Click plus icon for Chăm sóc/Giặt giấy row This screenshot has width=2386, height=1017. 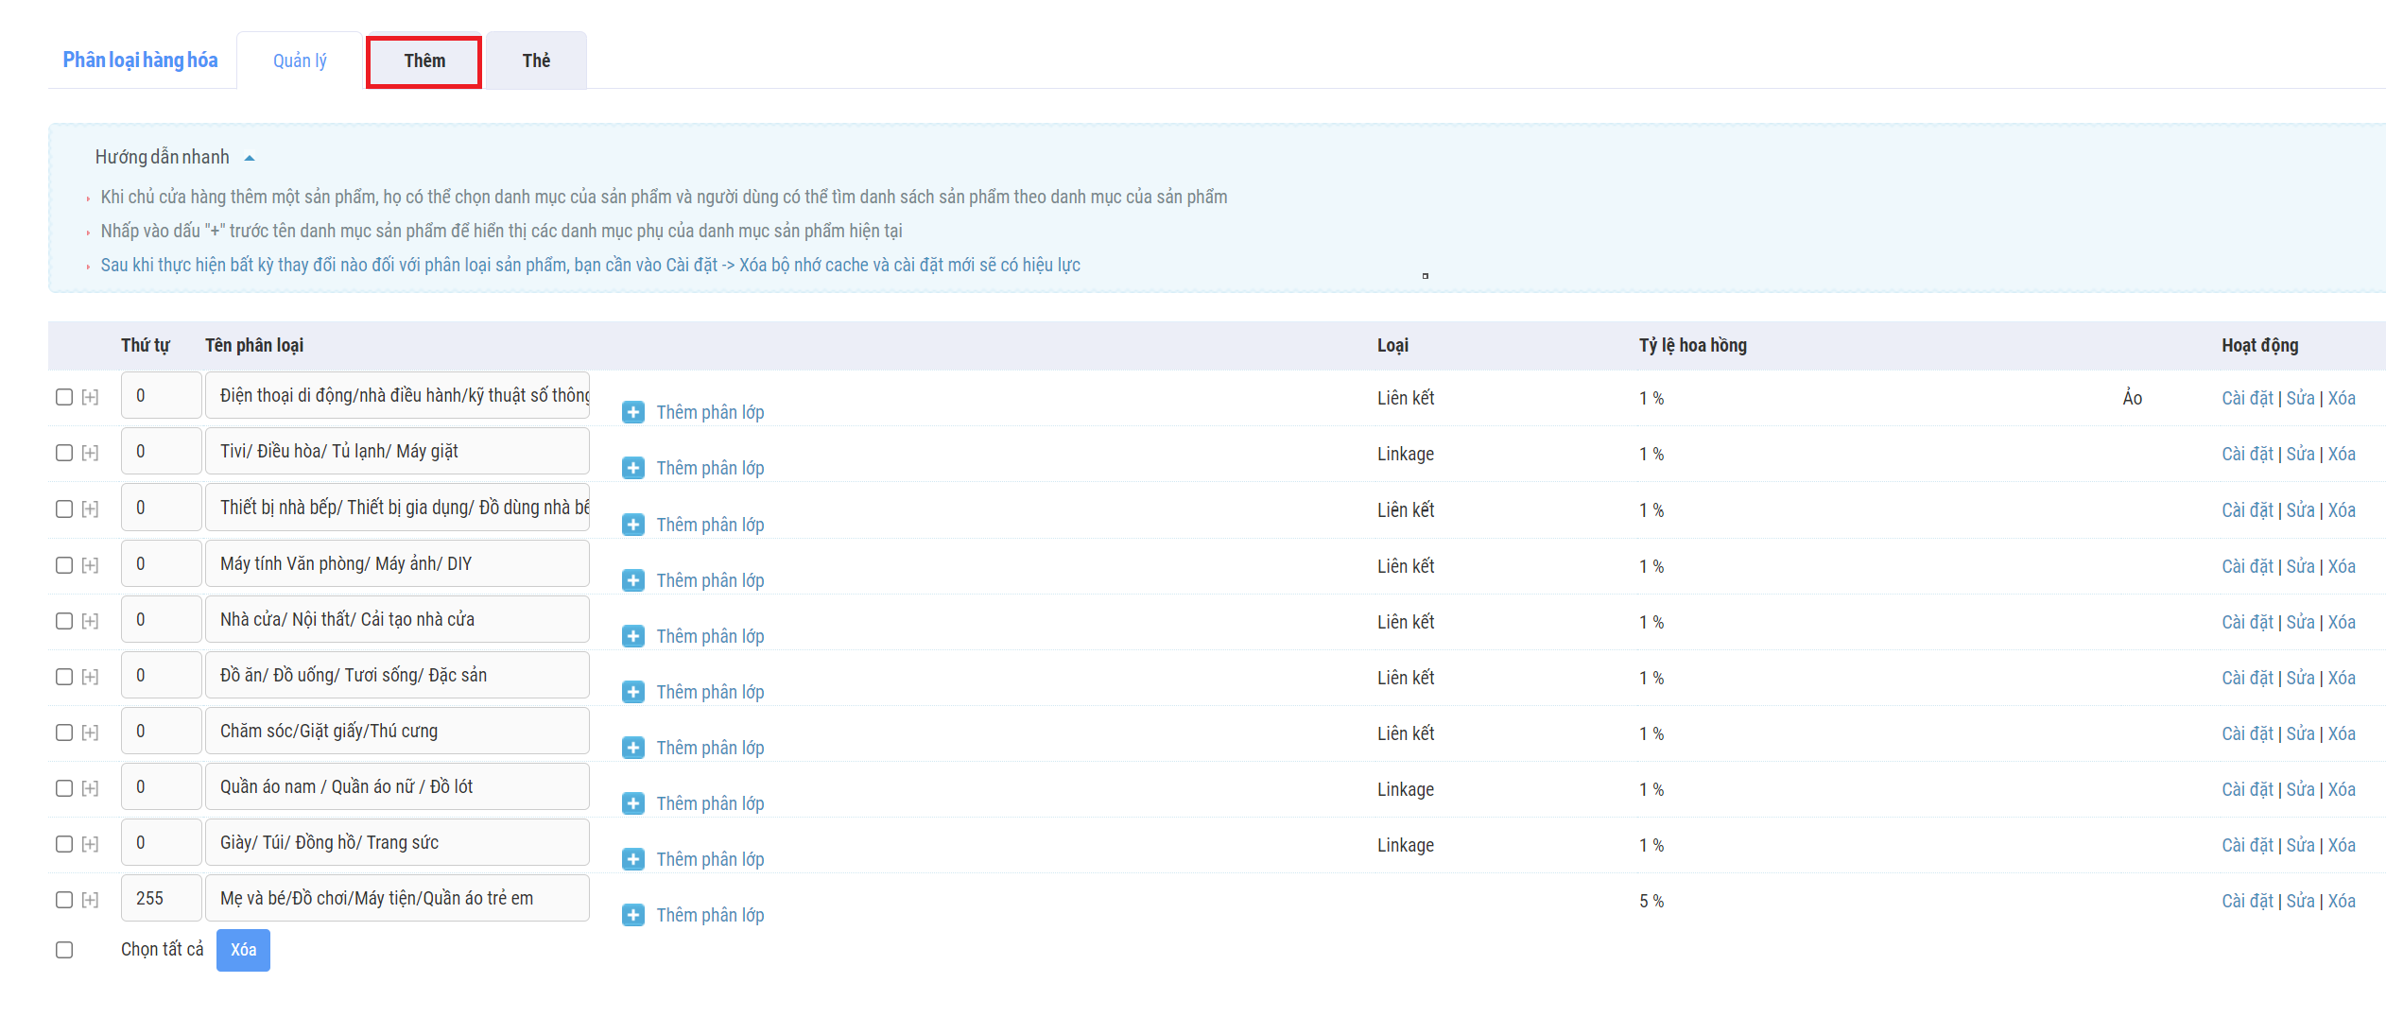[632, 748]
